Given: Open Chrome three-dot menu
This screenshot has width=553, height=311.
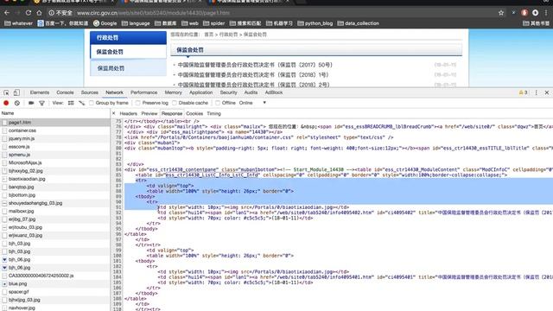Looking at the screenshot, I should pyautogui.click(x=546, y=13).
